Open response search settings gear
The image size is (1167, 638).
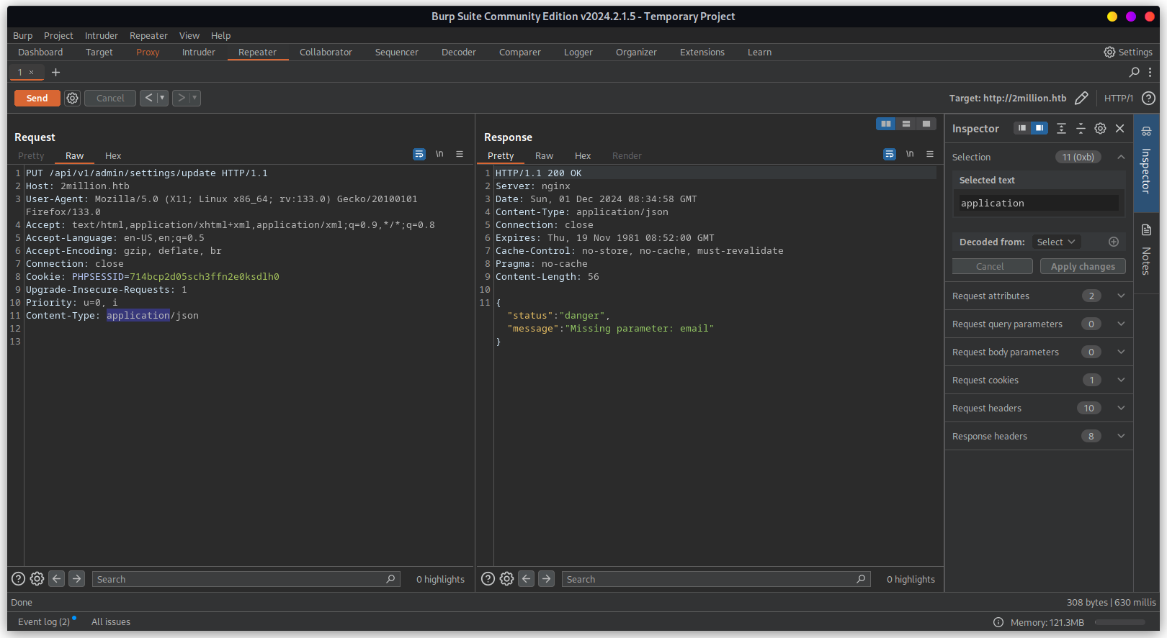click(x=506, y=578)
